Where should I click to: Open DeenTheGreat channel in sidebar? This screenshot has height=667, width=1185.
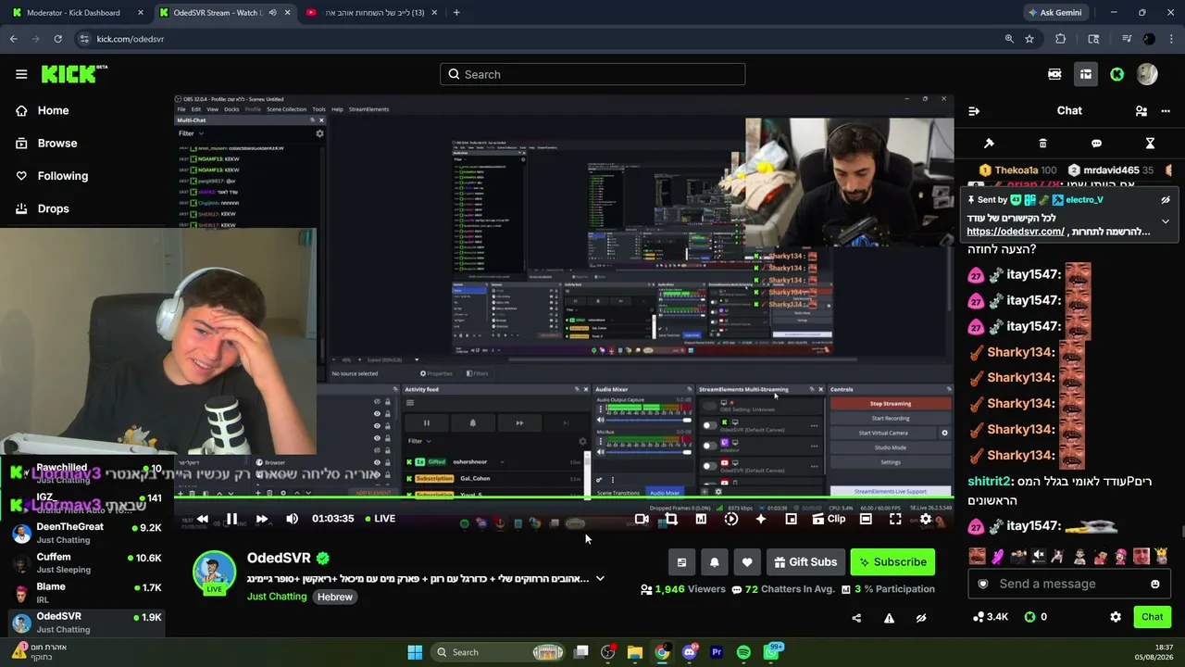[x=86, y=533]
